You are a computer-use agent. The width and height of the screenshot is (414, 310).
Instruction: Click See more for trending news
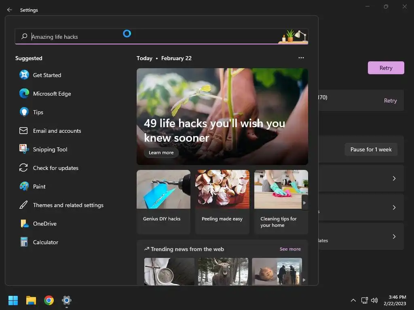tap(290, 249)
